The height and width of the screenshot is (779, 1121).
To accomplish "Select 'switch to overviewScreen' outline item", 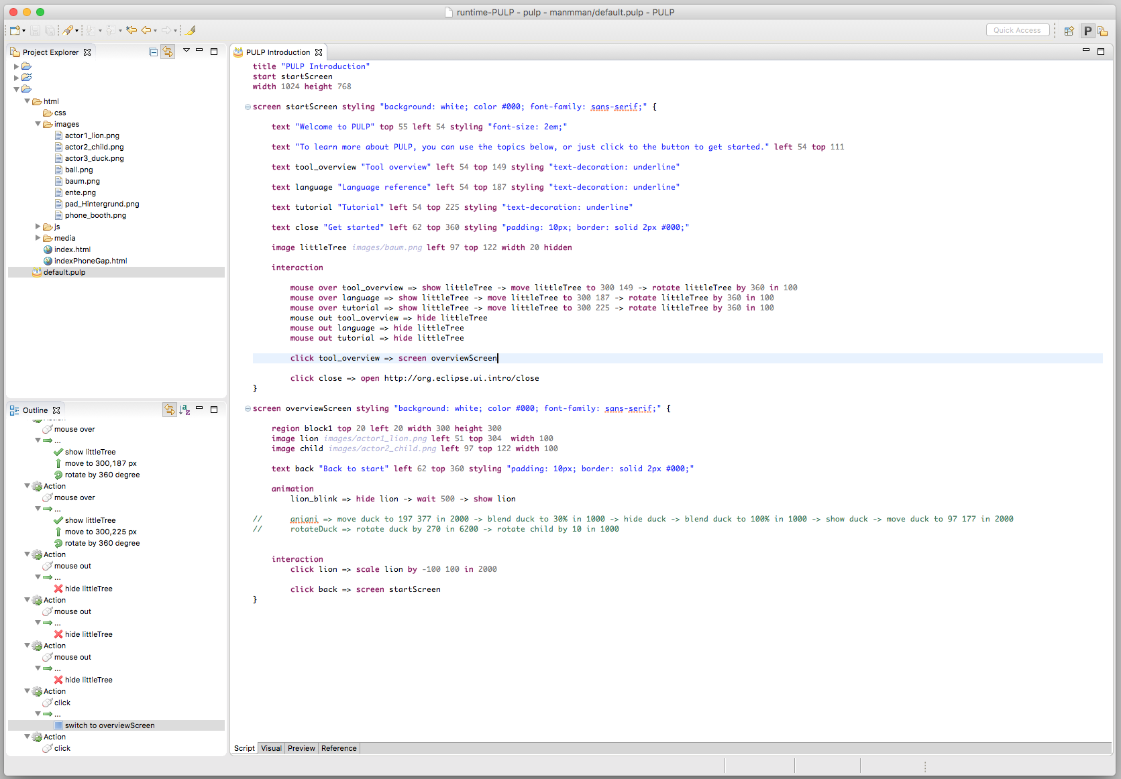I will pos(110,725).
